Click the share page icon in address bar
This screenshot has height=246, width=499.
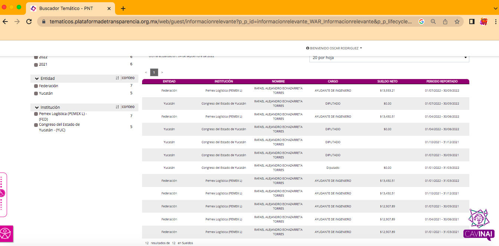point(445,22)
